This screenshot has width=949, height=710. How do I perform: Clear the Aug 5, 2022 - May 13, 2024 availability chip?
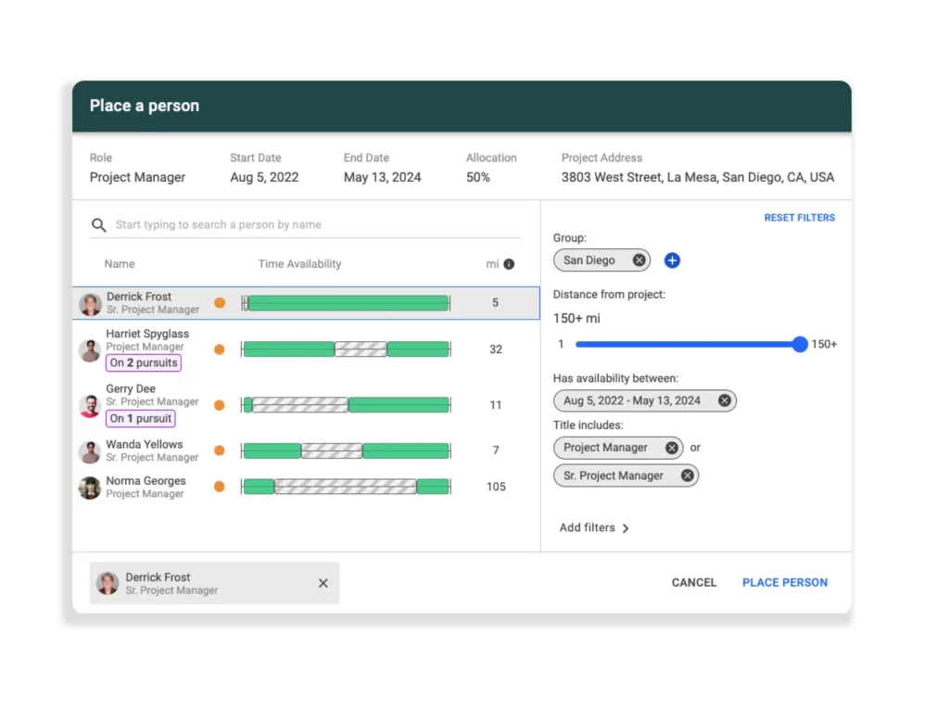pos(724,400)
